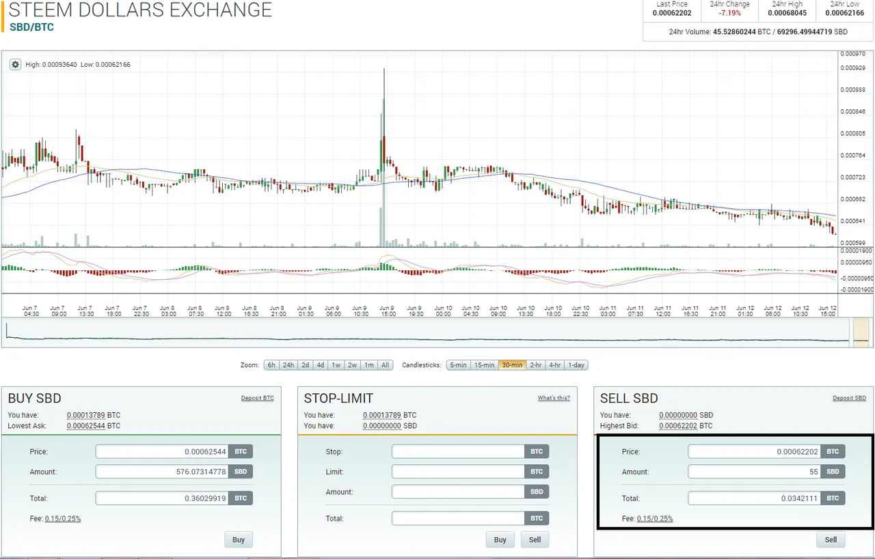
Task: Click Lowest Ask value 0.00062544
Action: click(86, 426)
